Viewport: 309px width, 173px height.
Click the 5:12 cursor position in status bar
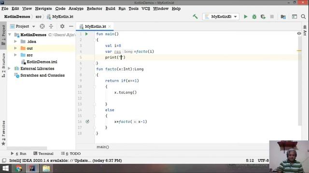(250, 161)
